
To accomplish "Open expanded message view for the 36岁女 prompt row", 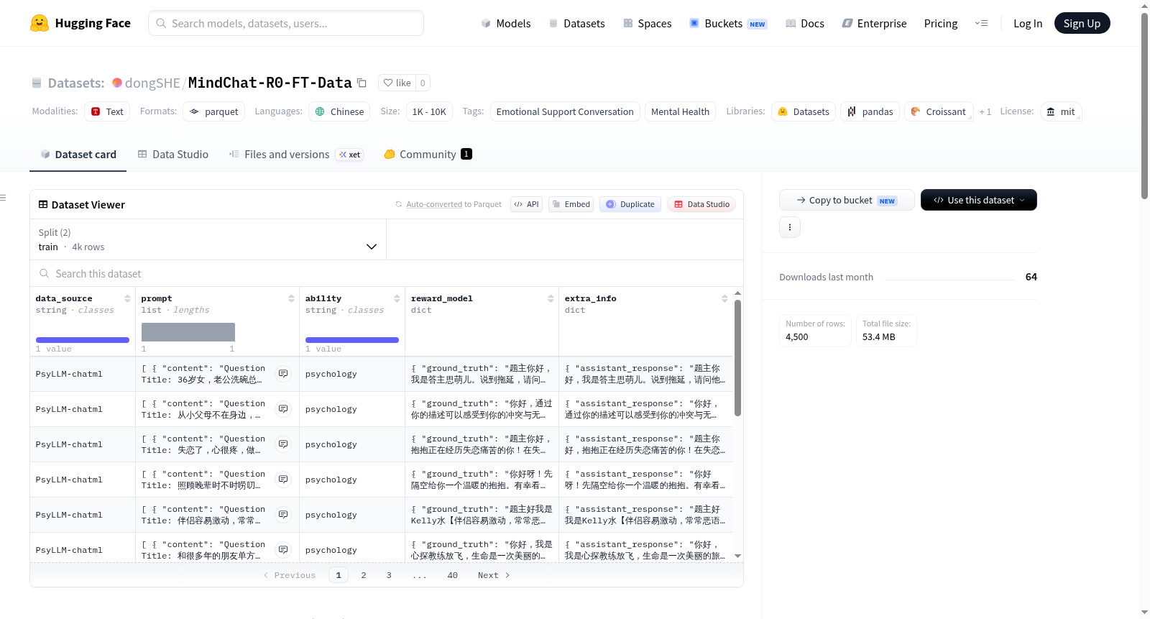I will point(283,374).
